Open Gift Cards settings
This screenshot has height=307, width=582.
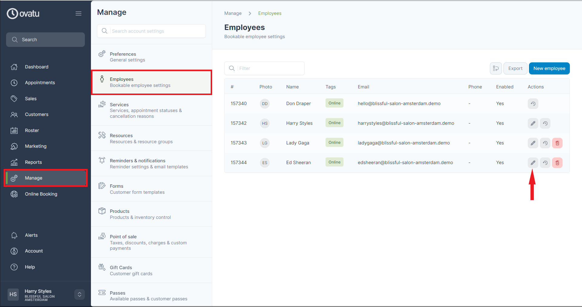coord(152,270)
